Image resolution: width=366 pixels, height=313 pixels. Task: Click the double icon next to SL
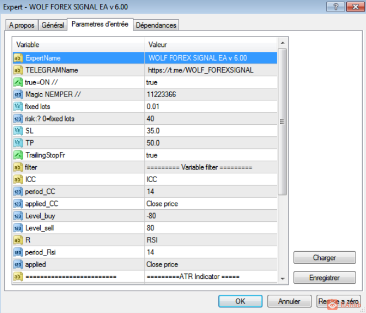18,131
